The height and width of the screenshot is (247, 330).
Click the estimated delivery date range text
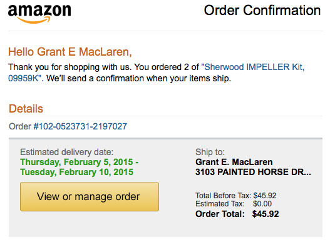coord(80,167)
